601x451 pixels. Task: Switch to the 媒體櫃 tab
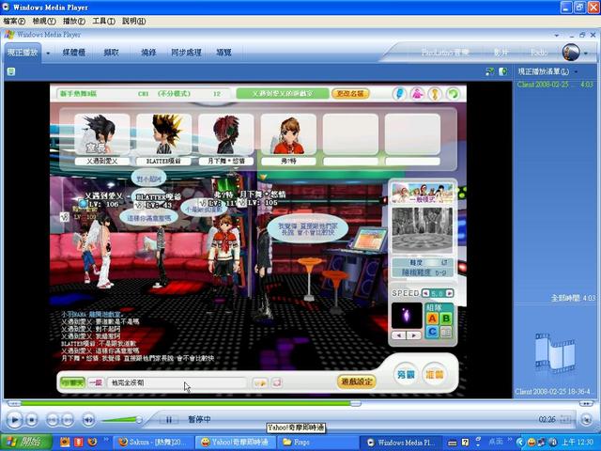pyautogui.click(x=74, y=53)
